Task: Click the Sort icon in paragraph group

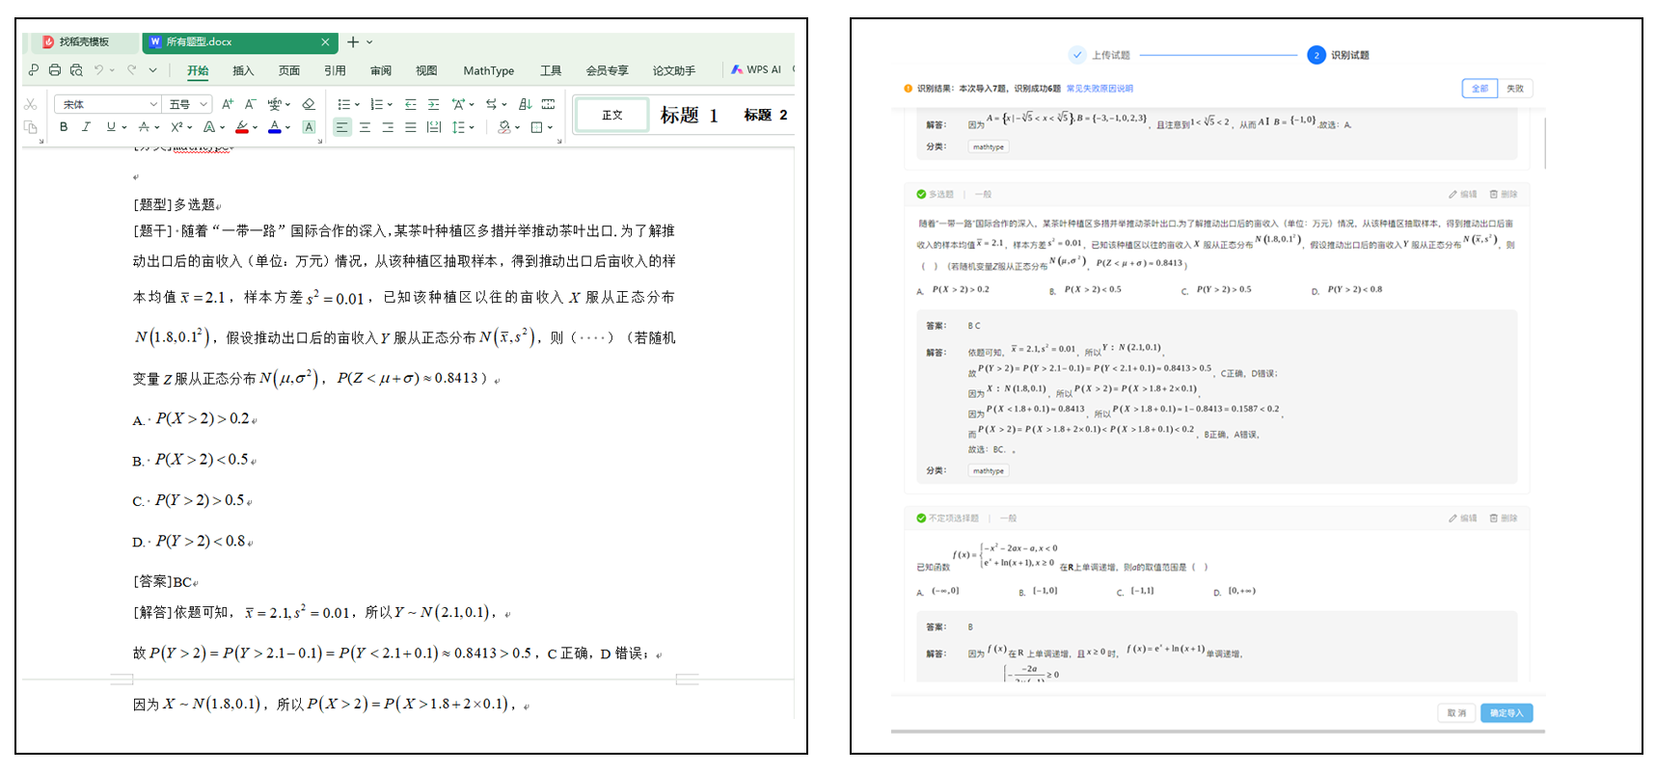Action: 525,104
